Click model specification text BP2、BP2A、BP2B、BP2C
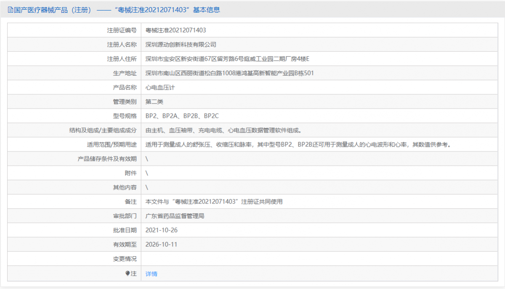This screenshot has width=505, height=289. click(182, 116)
